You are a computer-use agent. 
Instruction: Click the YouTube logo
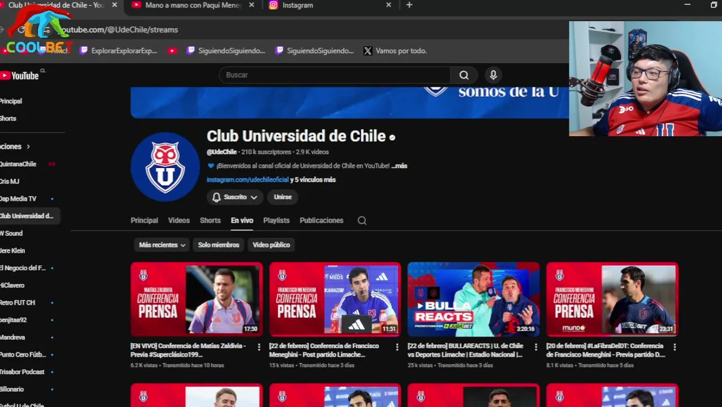(19, 75)
